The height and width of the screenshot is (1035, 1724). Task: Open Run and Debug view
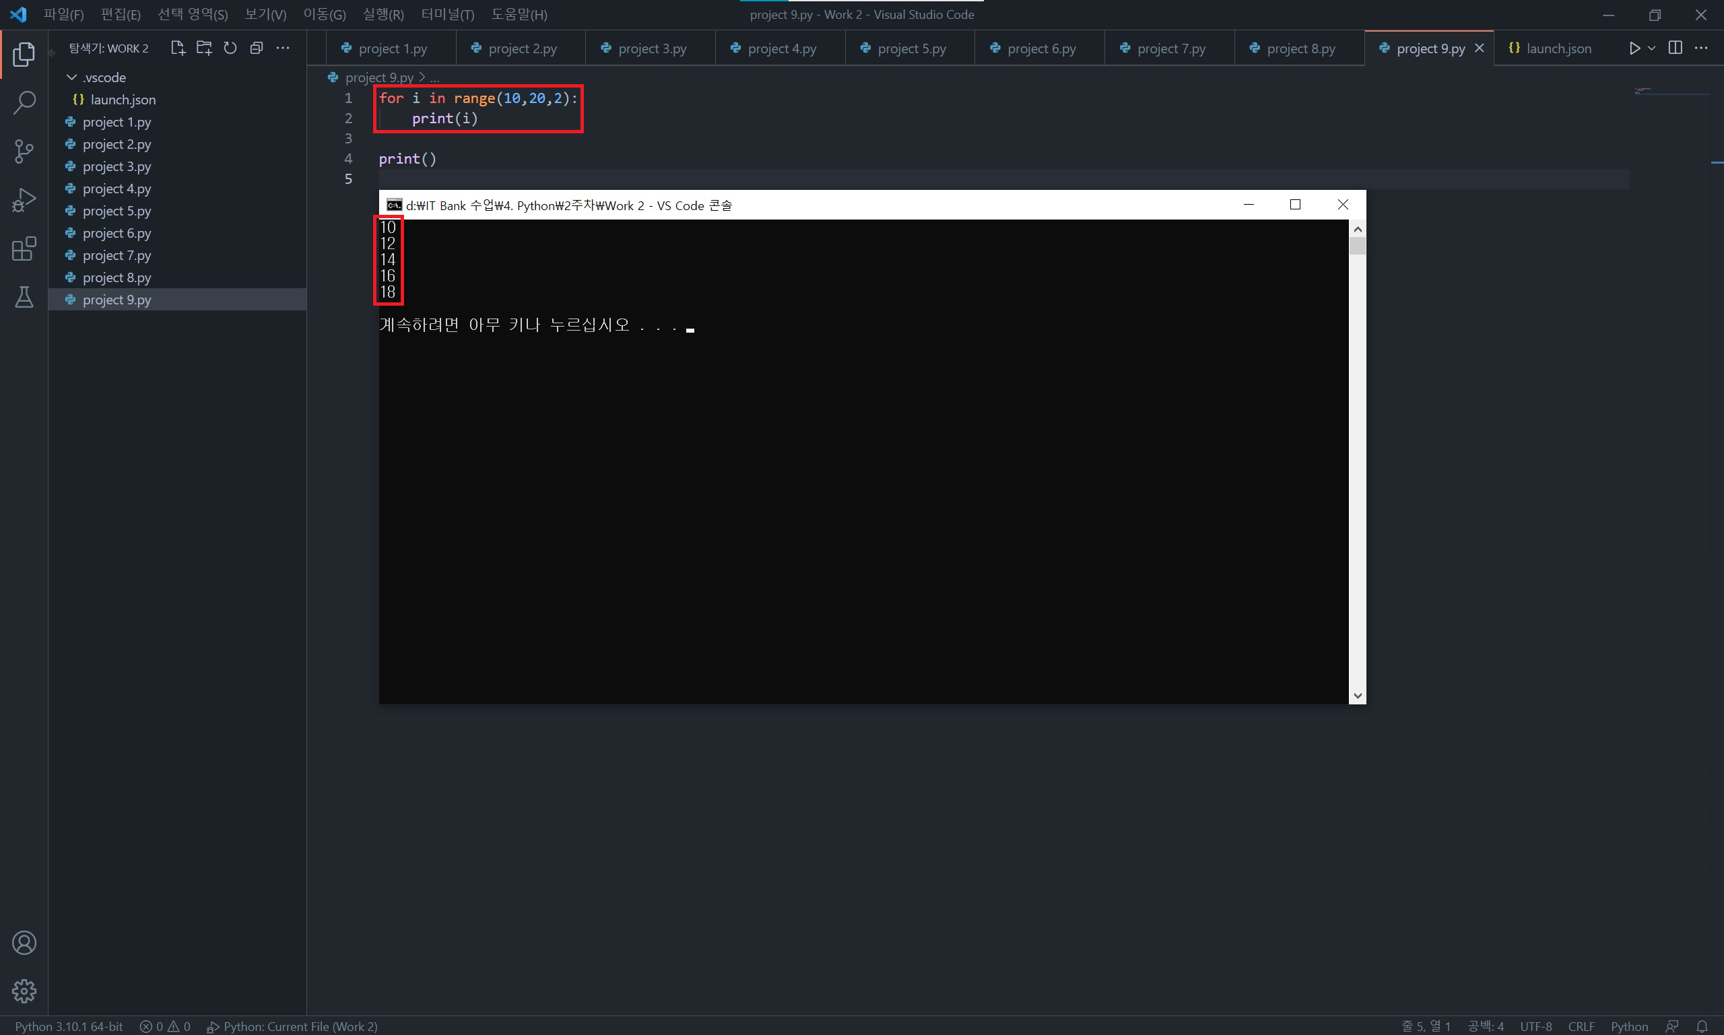point(24,200)
